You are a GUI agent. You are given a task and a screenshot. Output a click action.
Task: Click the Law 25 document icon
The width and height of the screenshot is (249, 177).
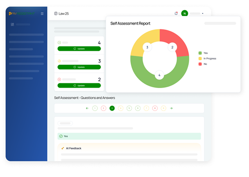tap(56, 14)
